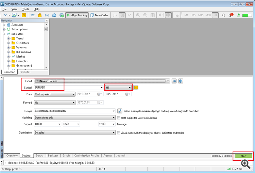Select the bar chart type icon

115,15
